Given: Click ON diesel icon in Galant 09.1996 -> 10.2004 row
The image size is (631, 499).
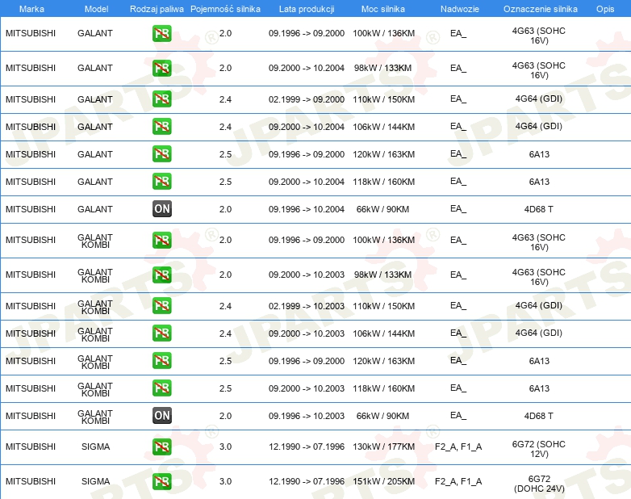Looking at the screenshot, I should [161, 209].
